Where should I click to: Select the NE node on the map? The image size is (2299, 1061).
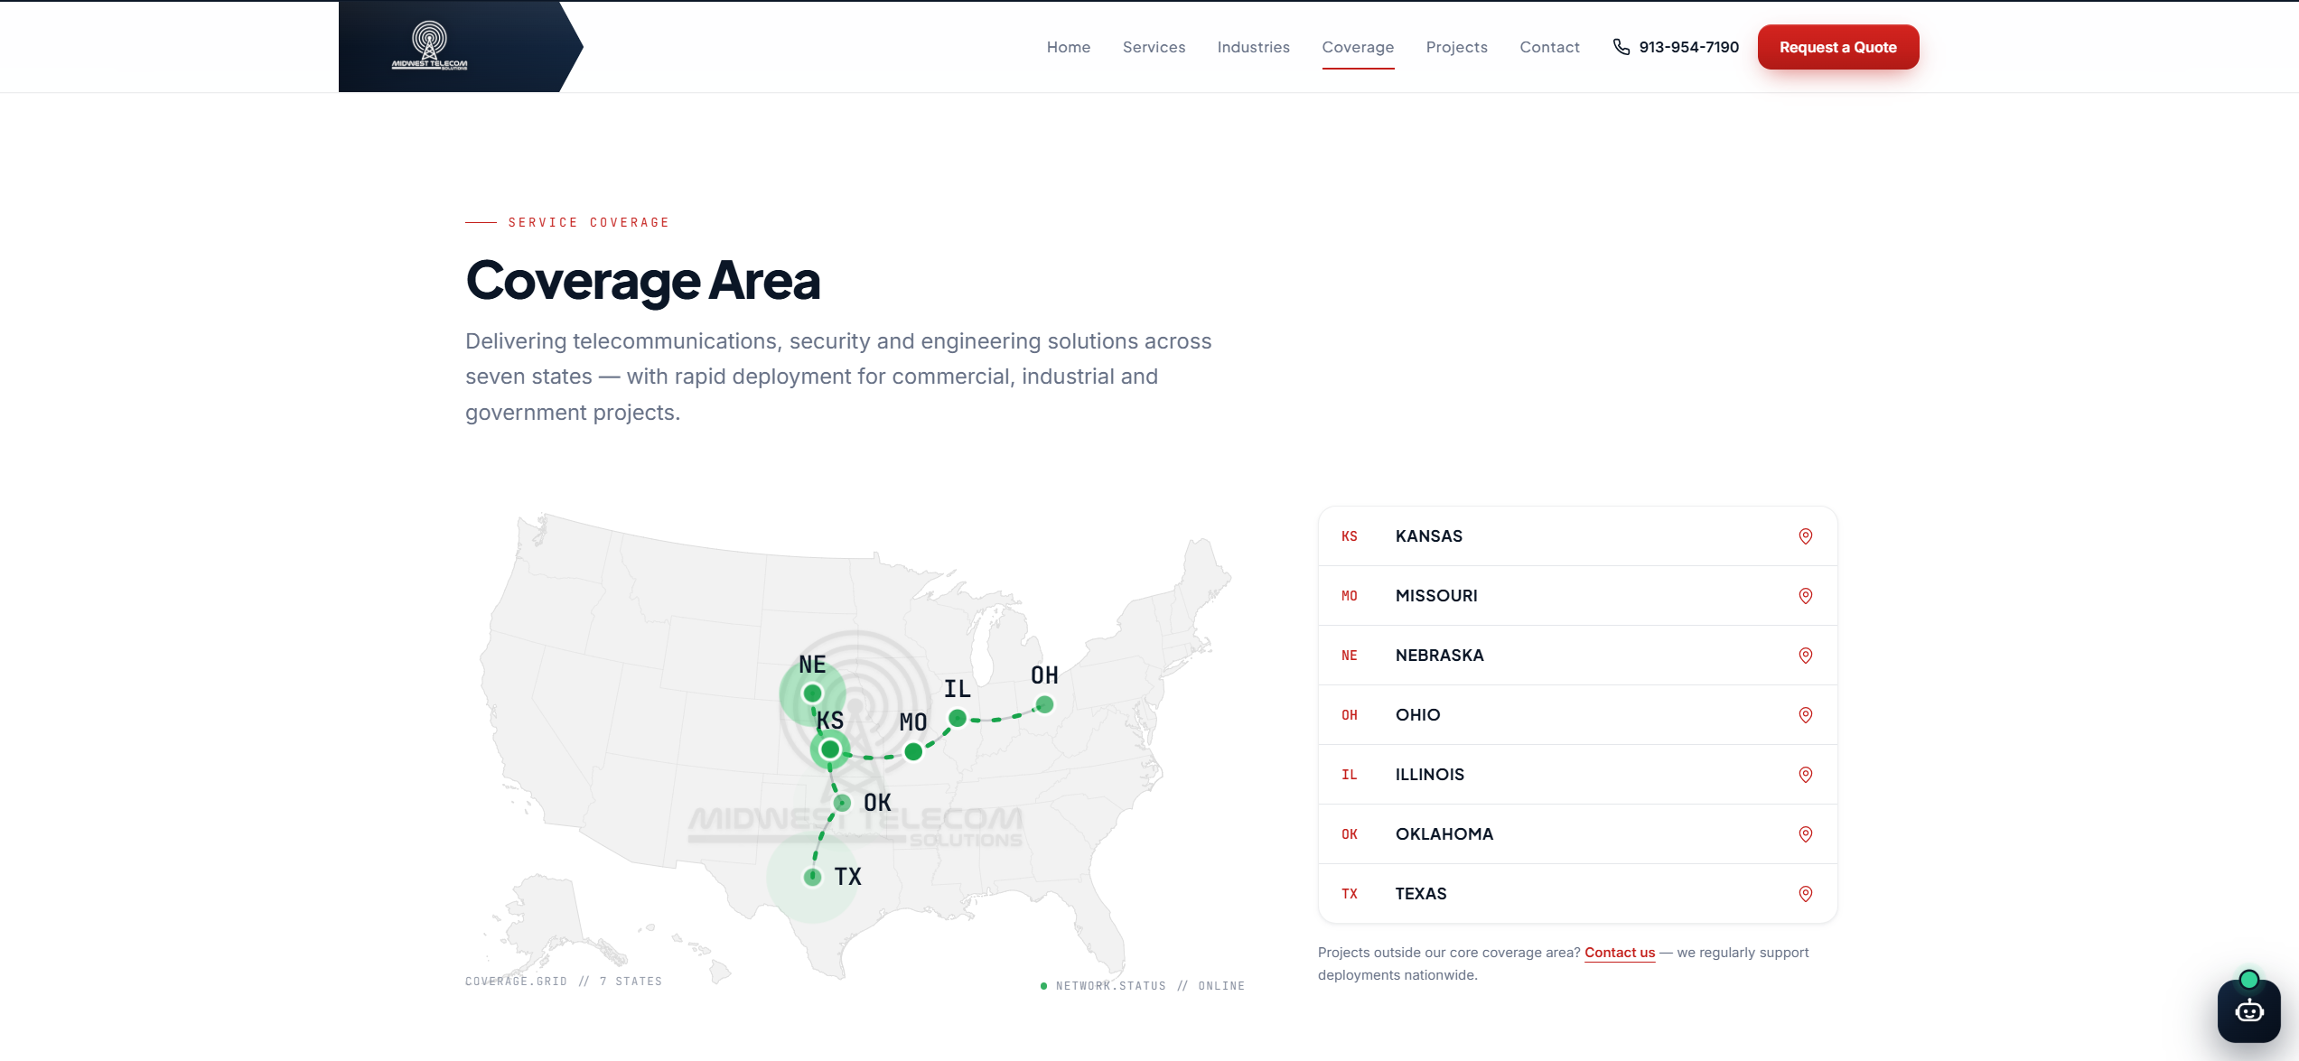click(x=812, y=693)
